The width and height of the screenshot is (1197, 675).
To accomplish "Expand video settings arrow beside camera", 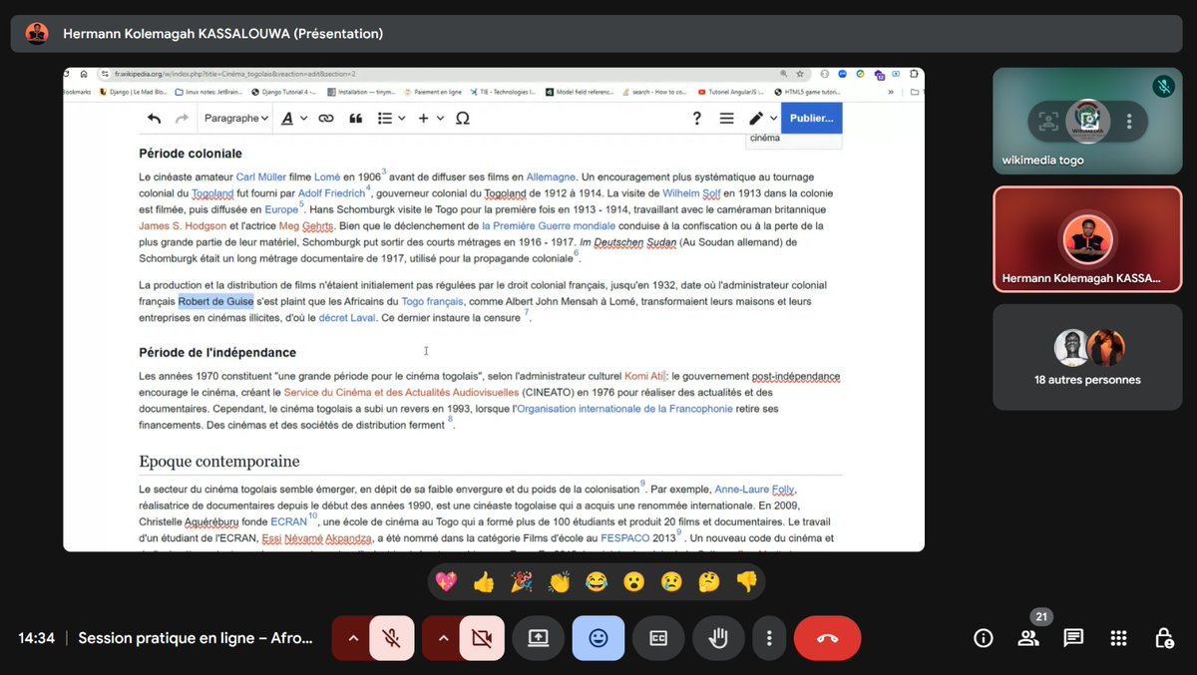I will click(x=441, y=638).
